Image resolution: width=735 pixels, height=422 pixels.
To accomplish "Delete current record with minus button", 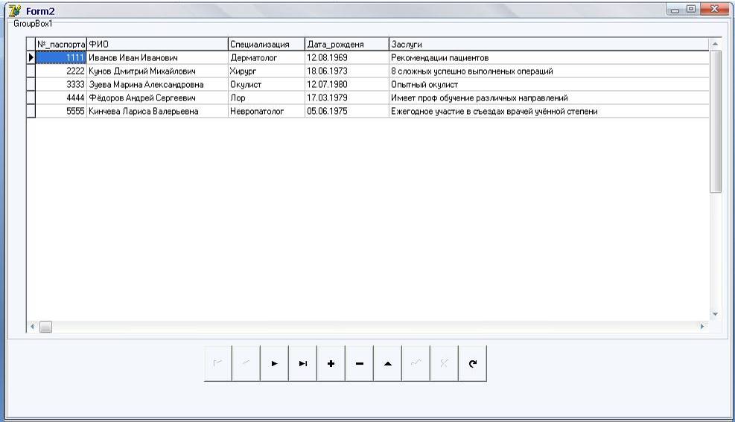I will pos(360,363).
